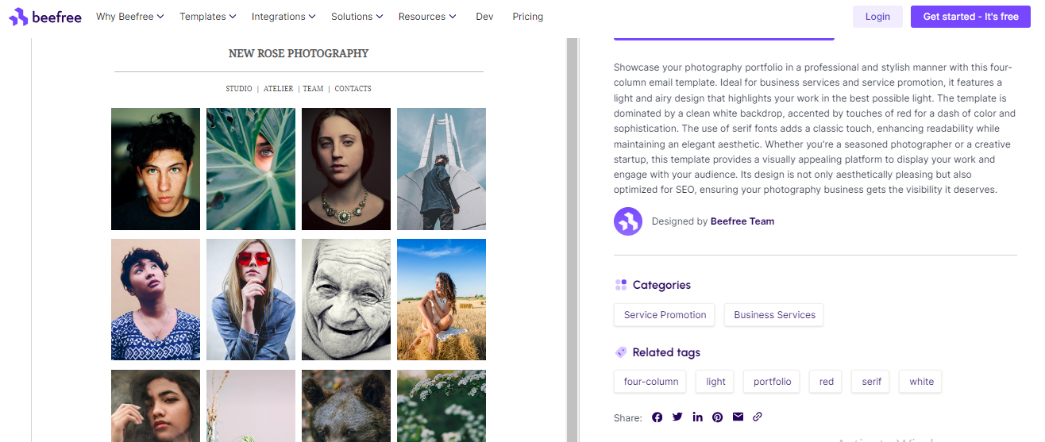The image size is (1045, 442).
Task: Share template on LinkedIn
Action: pyautogui.click(x=697, y=417)
